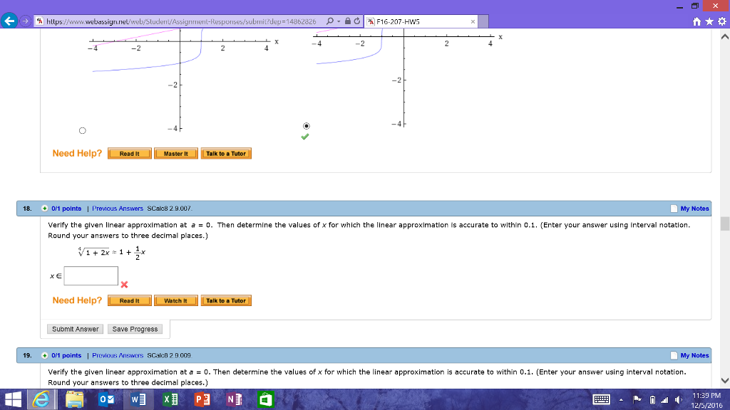Click the refresh page icon in address bar
This screenshot has width=730, height=410.
coord(357,21)
